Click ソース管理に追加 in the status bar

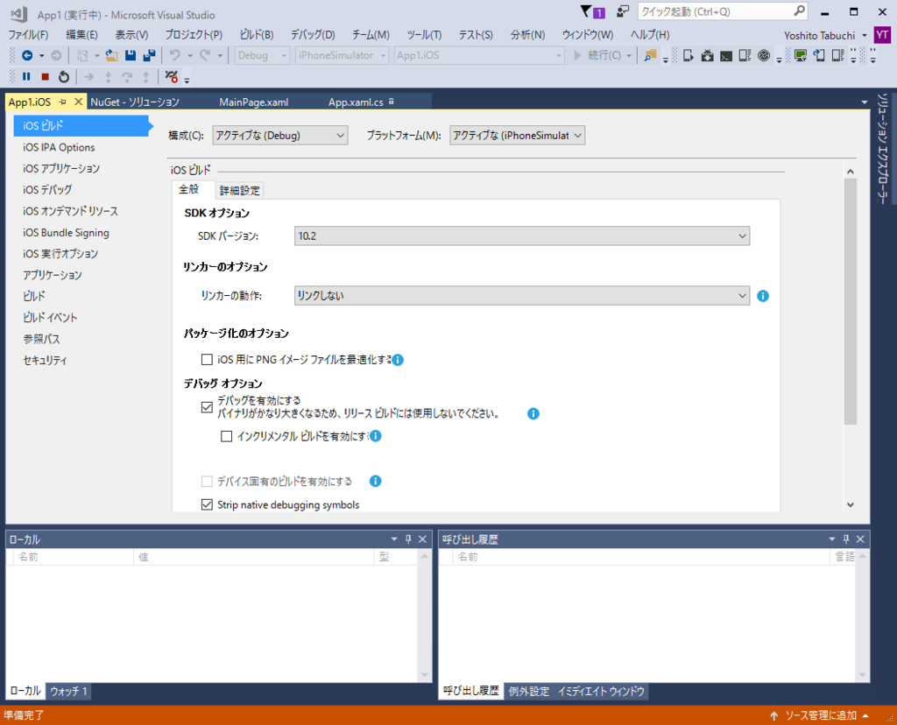820,715
